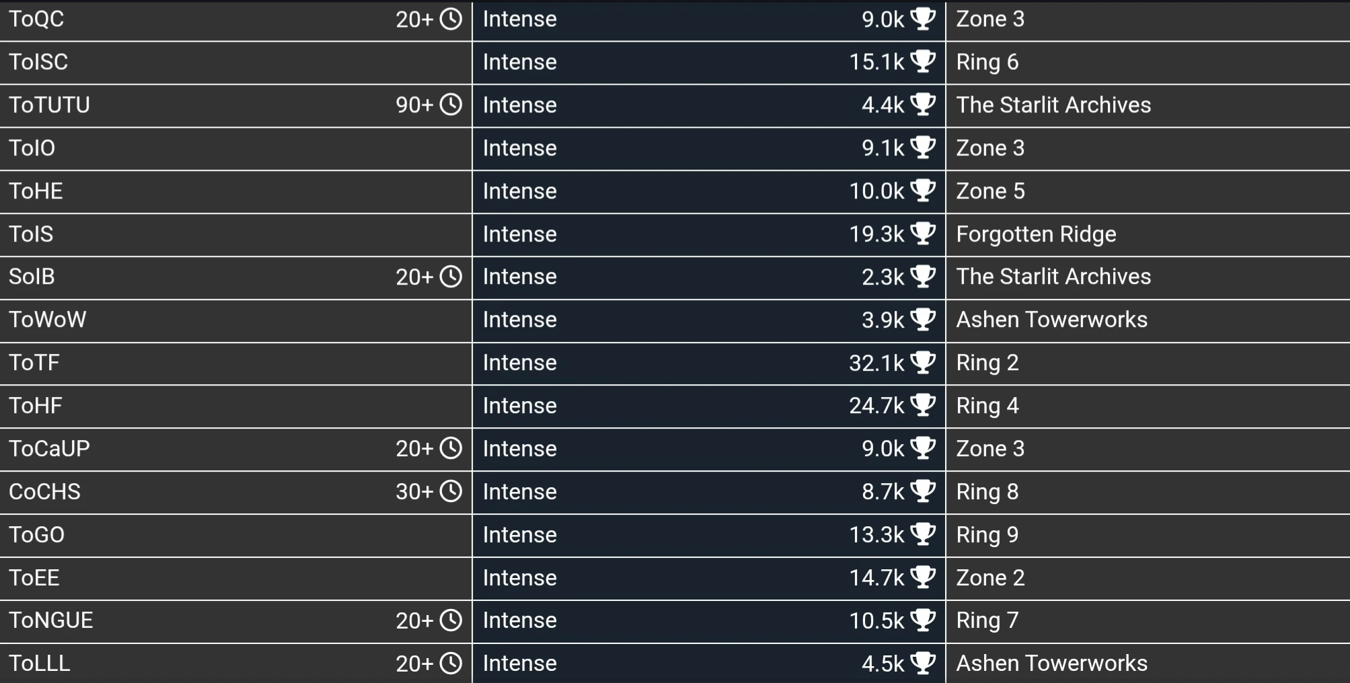The width and height of the screenshot is (1350, 683).
Task: Click the trophy icon in the ToEE row
Action: click(x=923, y=577)
